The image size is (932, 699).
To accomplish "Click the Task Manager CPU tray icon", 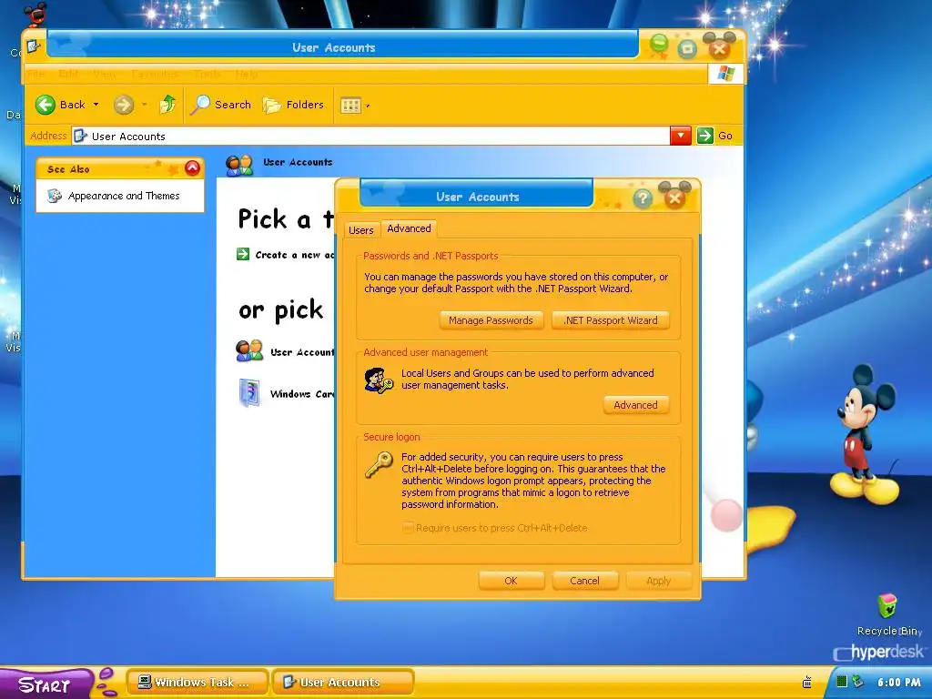I will click(x=842, y=681).
